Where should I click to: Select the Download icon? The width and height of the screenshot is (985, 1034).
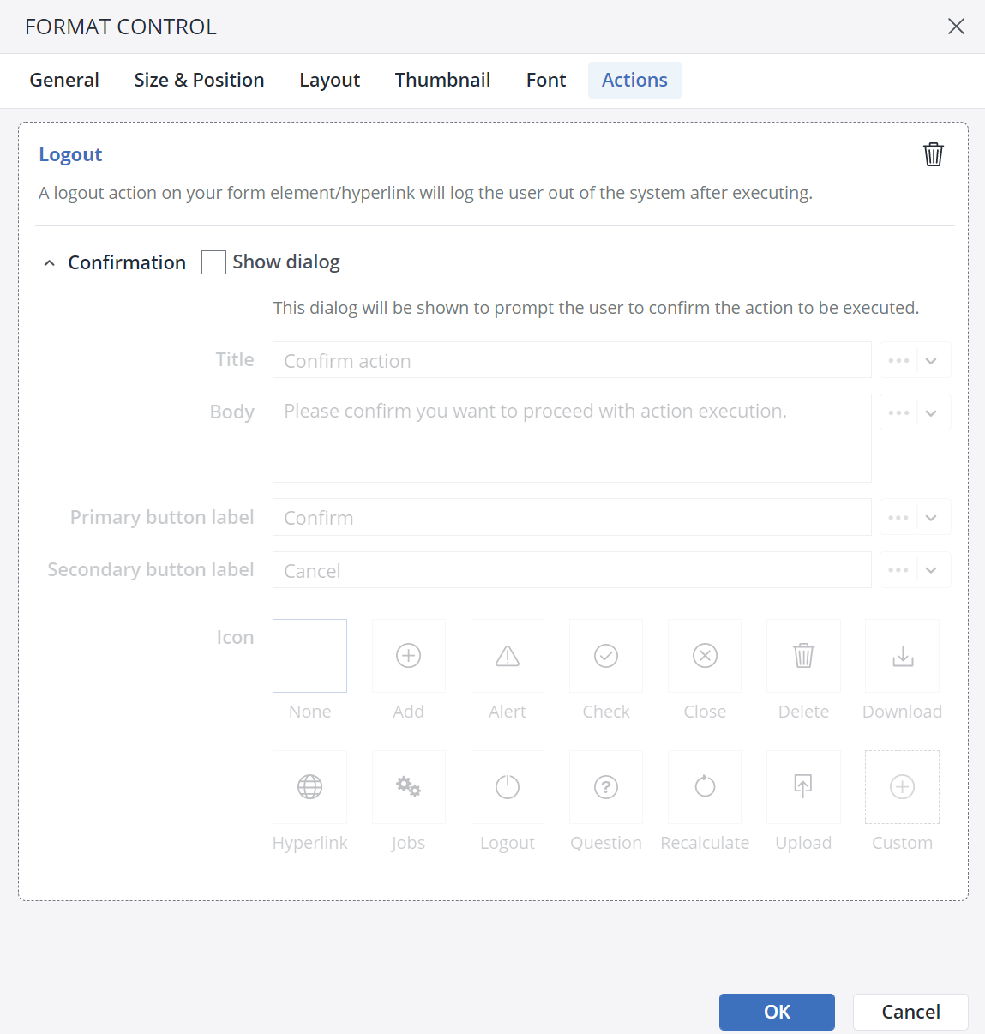tap(902, 655)
